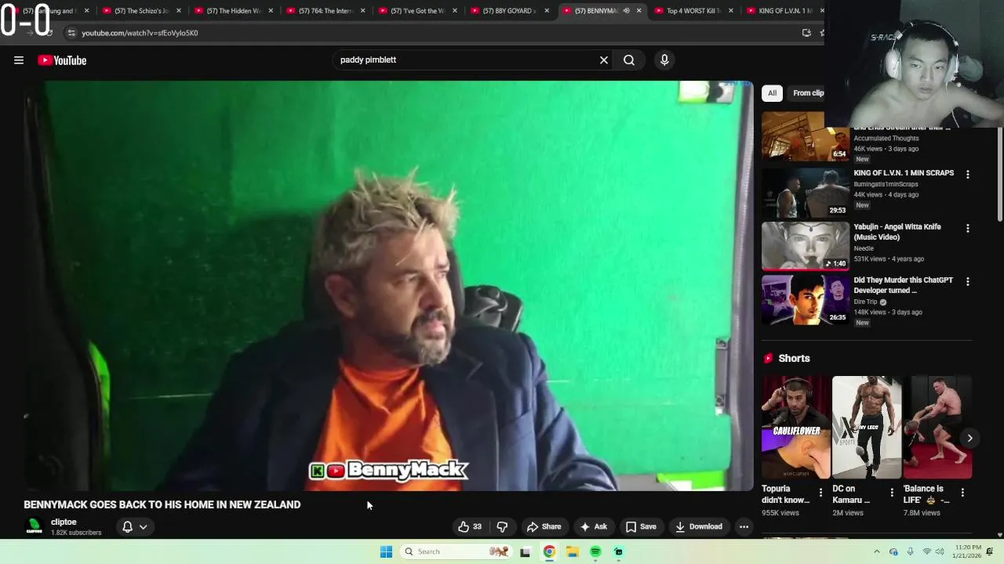Toggle the notification bell for cliptoe
The width and height of the screenshot is (1004, 564).
coord(127,526)
